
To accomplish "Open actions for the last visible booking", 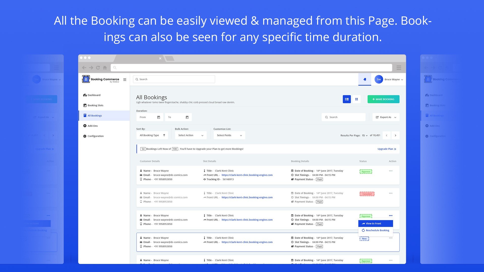I will (x=391, y=260).
